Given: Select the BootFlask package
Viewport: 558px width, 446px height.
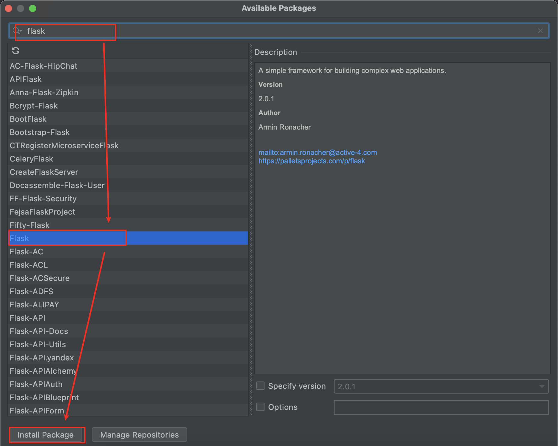Looking at the screenshot, I should (x=128, y=119).
